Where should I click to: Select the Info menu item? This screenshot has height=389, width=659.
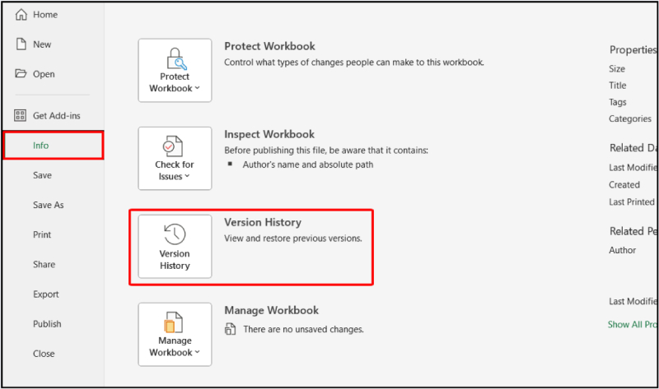coord(41,146)
